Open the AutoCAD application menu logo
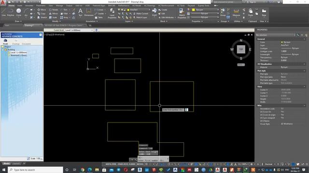This screenshot has height=173, width=309. [3, 2]
